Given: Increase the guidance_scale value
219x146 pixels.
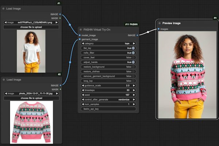Looking at the screenshot, I should click(x=134, y=85).
